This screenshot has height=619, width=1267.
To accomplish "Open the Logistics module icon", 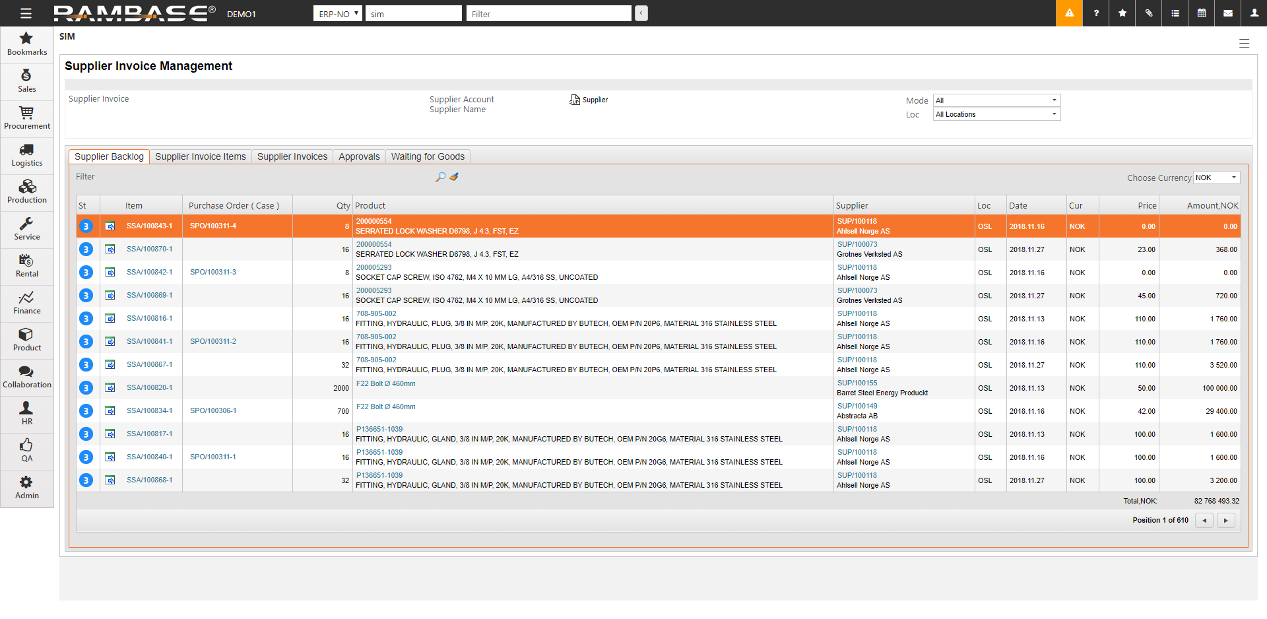I will pos(26,155).
